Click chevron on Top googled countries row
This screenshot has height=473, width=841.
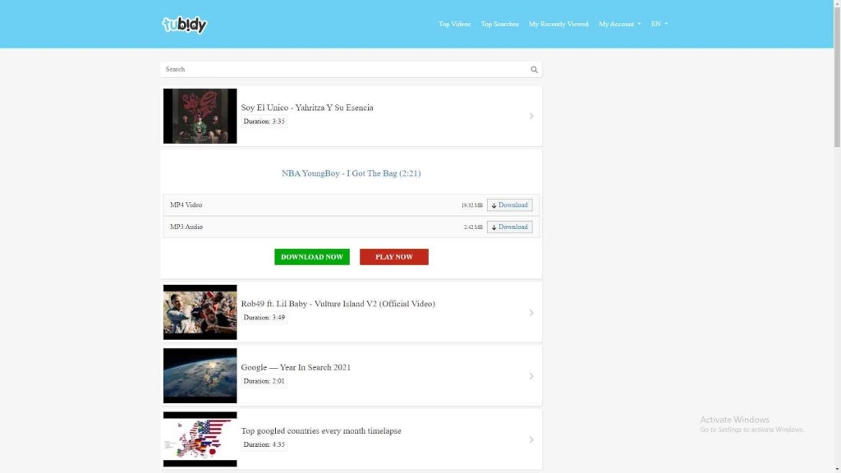[531, 439]
